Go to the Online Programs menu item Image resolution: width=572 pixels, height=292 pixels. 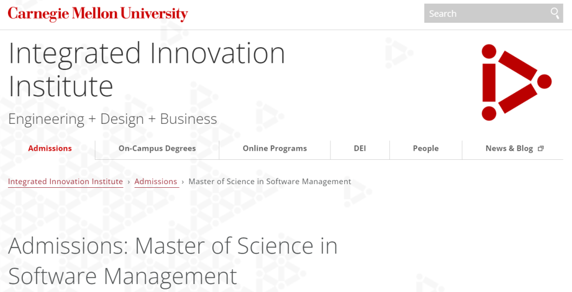(274, 149)
